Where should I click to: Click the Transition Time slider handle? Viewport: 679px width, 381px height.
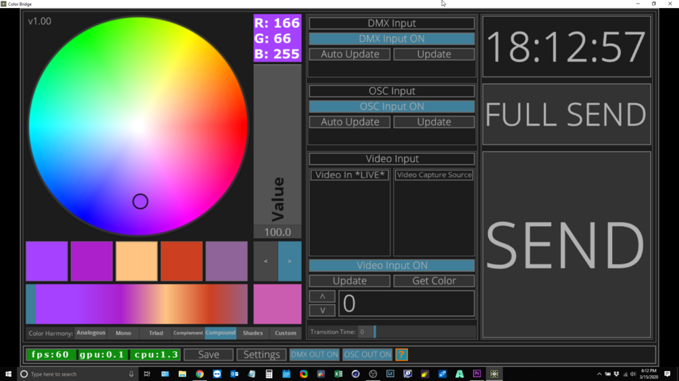(374, 332)
